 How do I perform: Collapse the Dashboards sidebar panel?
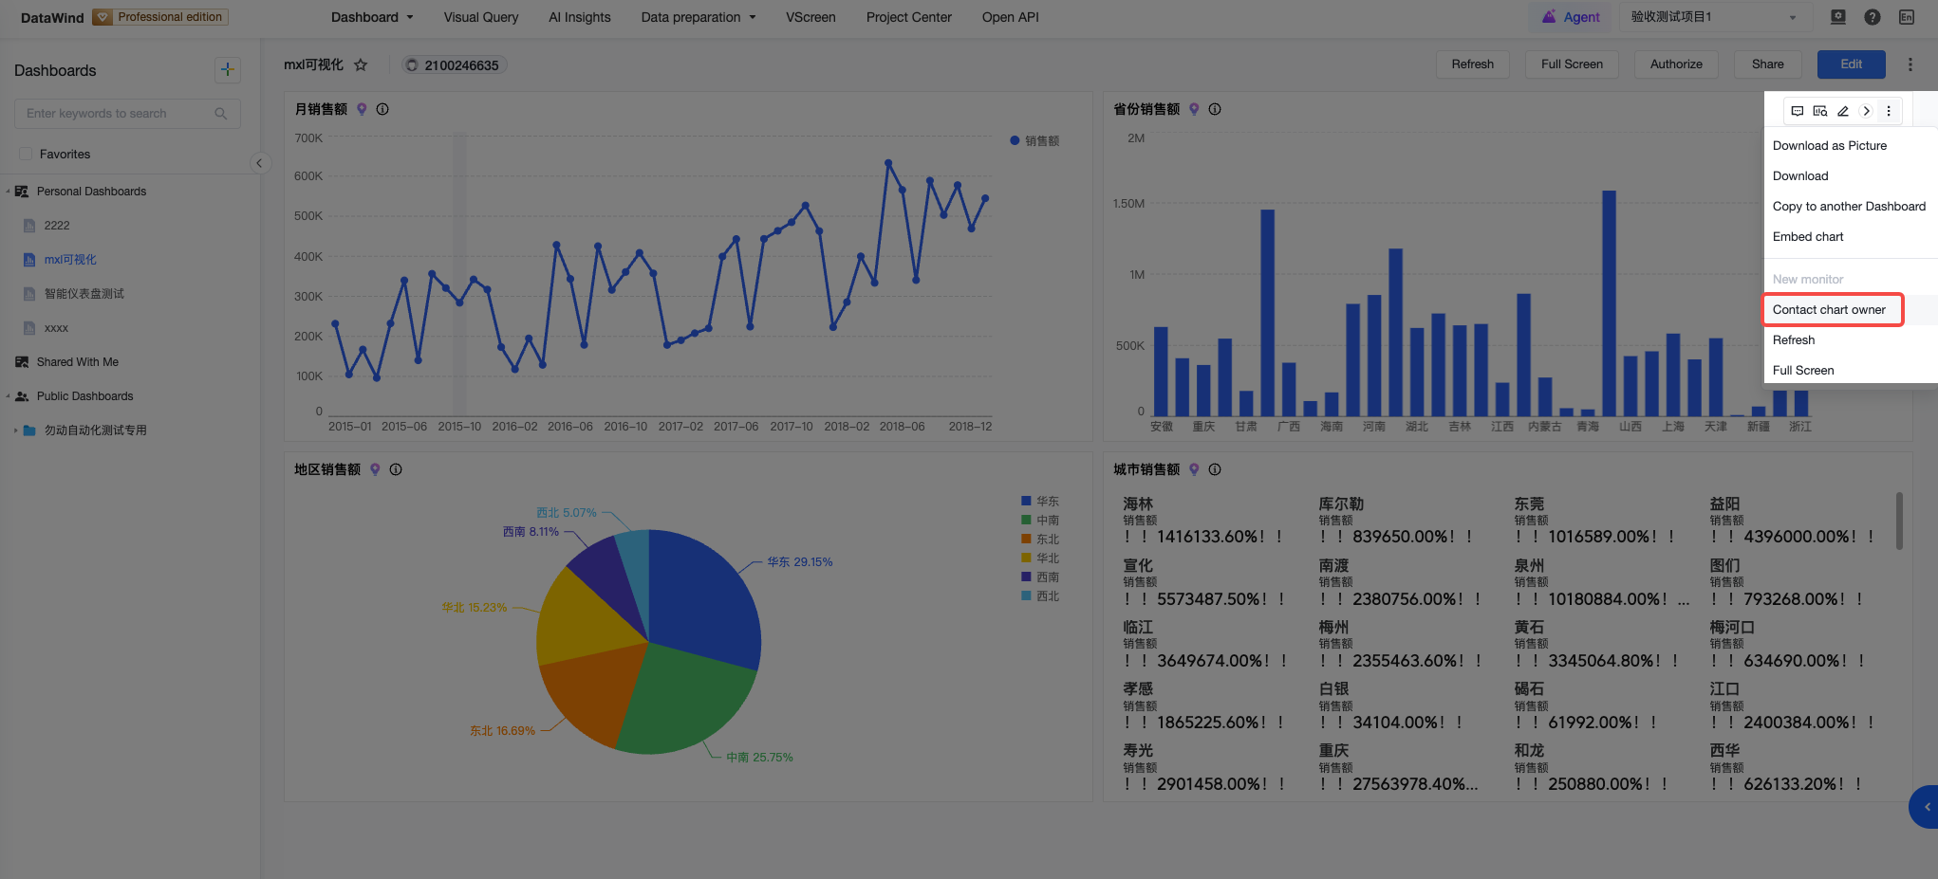pos(258,163)
